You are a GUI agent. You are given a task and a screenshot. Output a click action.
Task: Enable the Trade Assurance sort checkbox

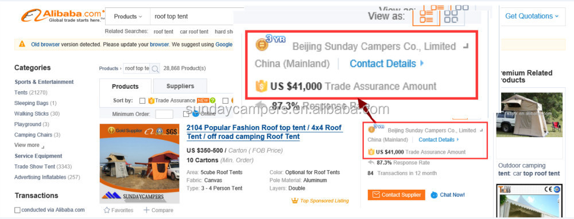(x=142, y=100)
